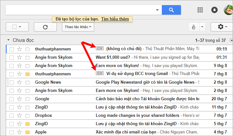The width and height of the screenshot is (233, 136).
Task: Star the Google News email
Action: coord(19,82)
